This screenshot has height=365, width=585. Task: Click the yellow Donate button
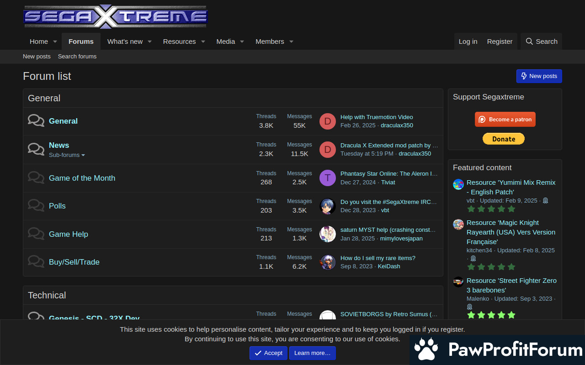[504, 139]
